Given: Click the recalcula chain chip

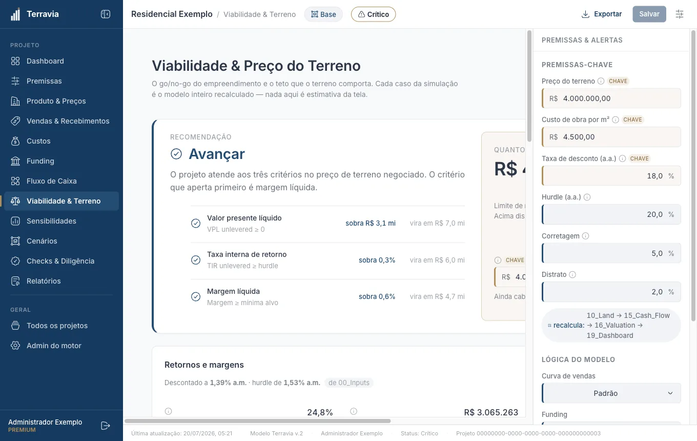Looking at the screenshot, I should click(x=611, y=325).
